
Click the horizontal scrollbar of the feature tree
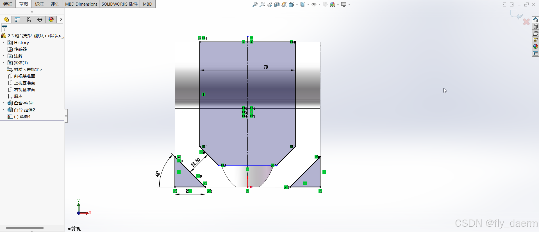coord(25,228)
